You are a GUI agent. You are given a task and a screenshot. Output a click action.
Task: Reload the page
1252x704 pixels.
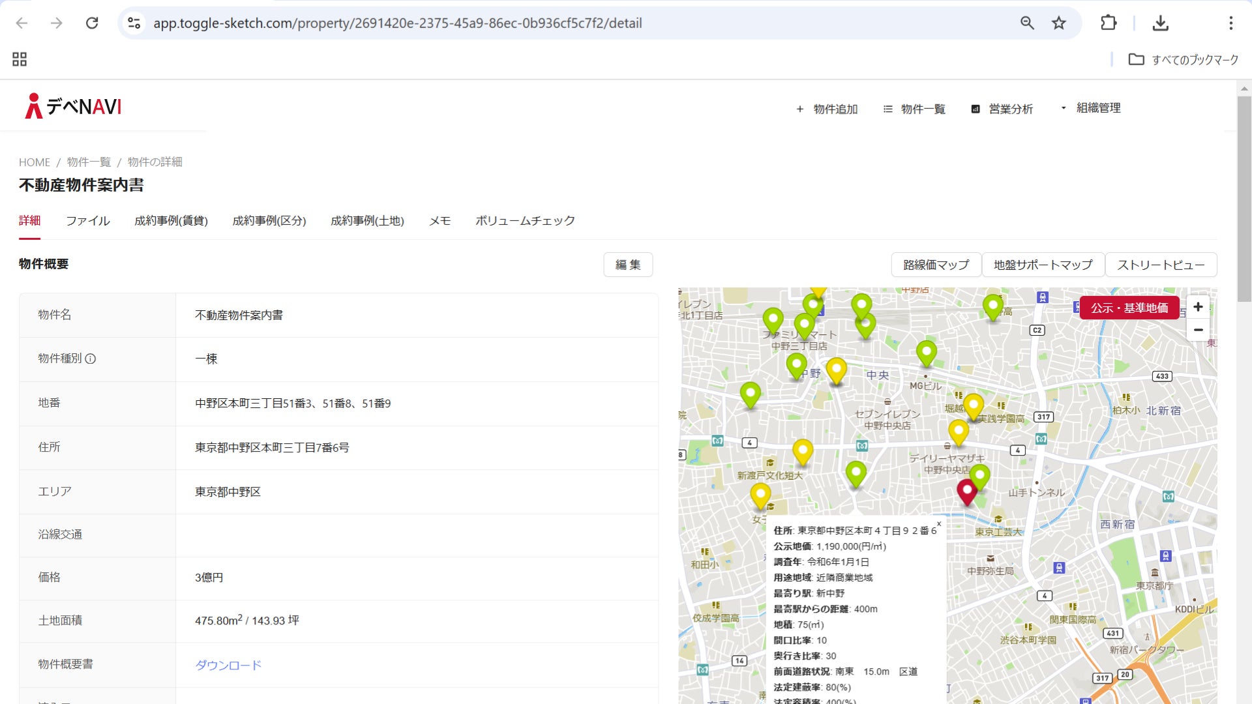pyautogui.click(x=92, y=23)
